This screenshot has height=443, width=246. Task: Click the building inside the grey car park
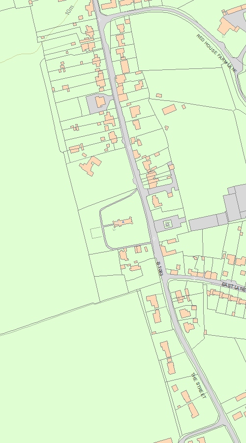[x=100, y=102]
